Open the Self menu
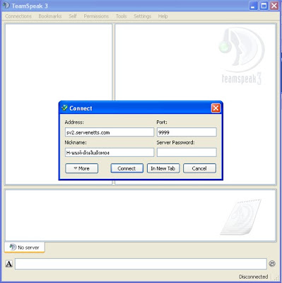The width and height of the screenshot is (282, 283). coord(73,16)
